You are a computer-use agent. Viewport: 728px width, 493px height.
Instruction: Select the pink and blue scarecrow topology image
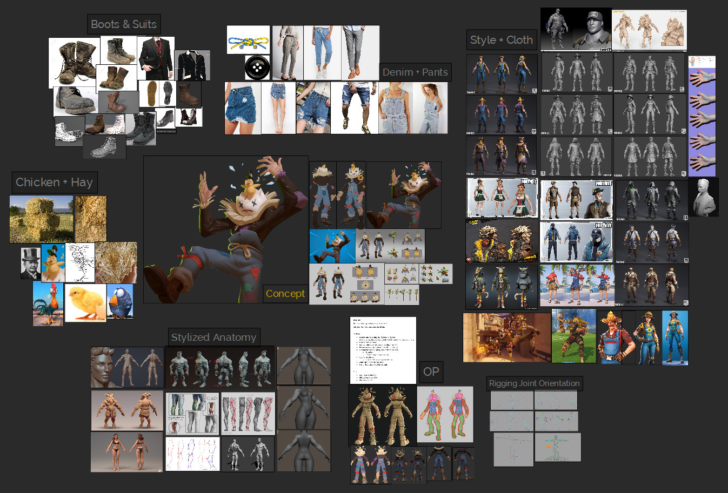tap(445, 415)
